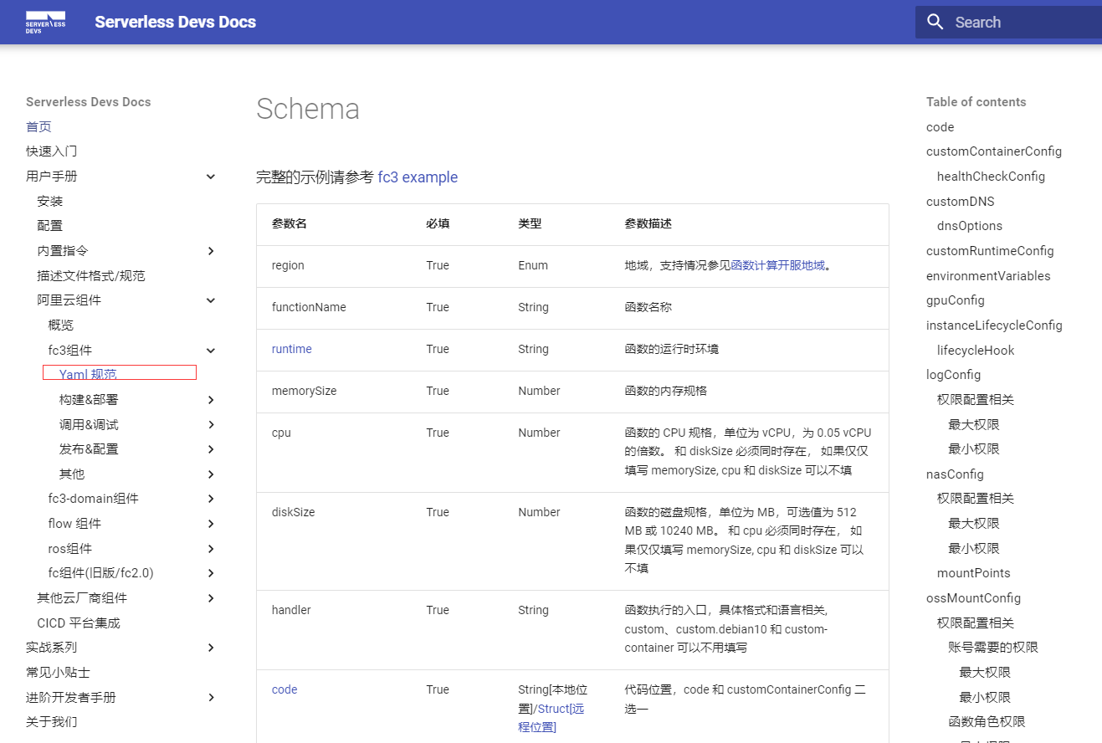
Task: Open 描述文件格式/规范 page
Action: [x=91, y=276]
